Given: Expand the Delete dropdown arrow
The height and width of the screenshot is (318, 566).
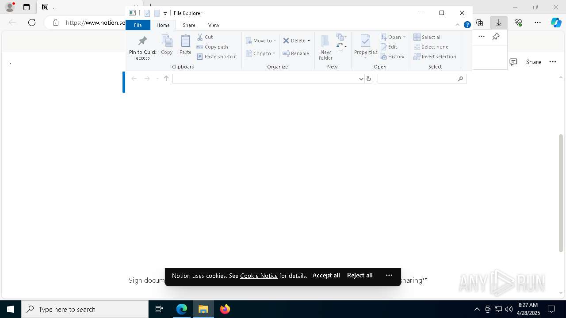Looking at the screenshot, I should point(309,41).
